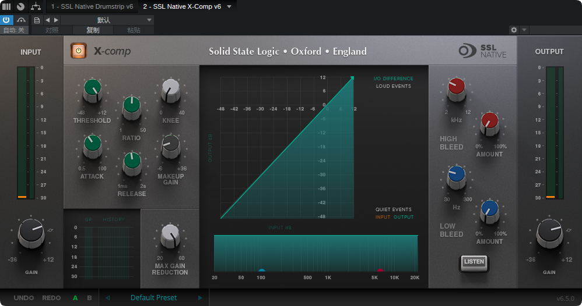The height and width of the screenshot is (306, 582).
Task: Go to previous preset arrow beside Default Preset
Action: click(x=108, y=298)
